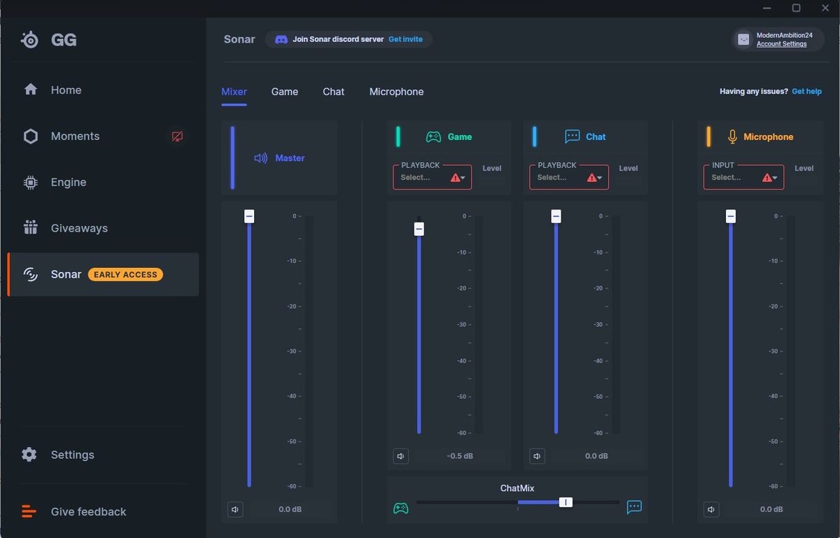The image size is (840, 538).
Task: Switch to the Mixer tab
Action: (x=234, y=92)
